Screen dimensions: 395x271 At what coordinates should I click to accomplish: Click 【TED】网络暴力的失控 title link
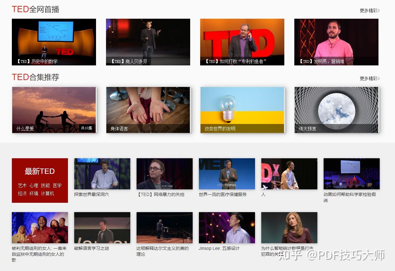[161, 194]
